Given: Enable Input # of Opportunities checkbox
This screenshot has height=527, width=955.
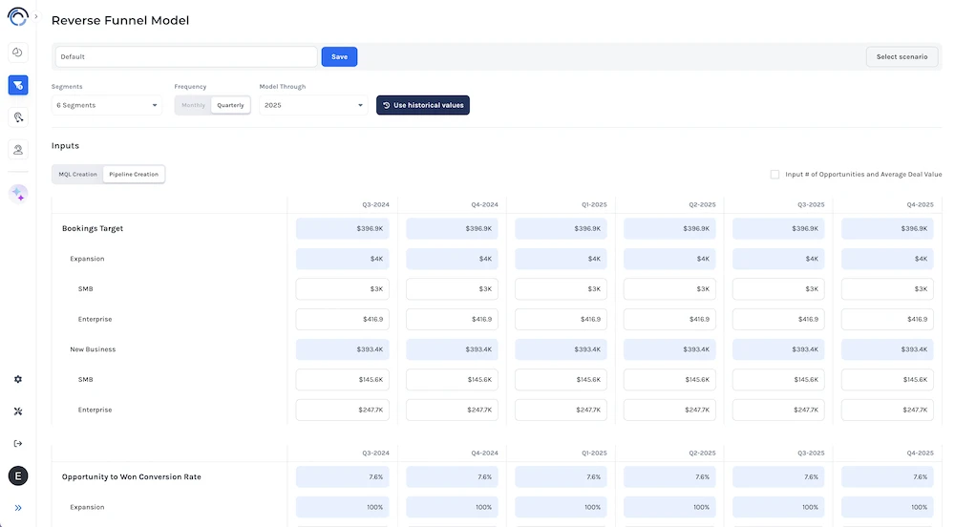Looking at the screenshot, I should tap(775, 174).
